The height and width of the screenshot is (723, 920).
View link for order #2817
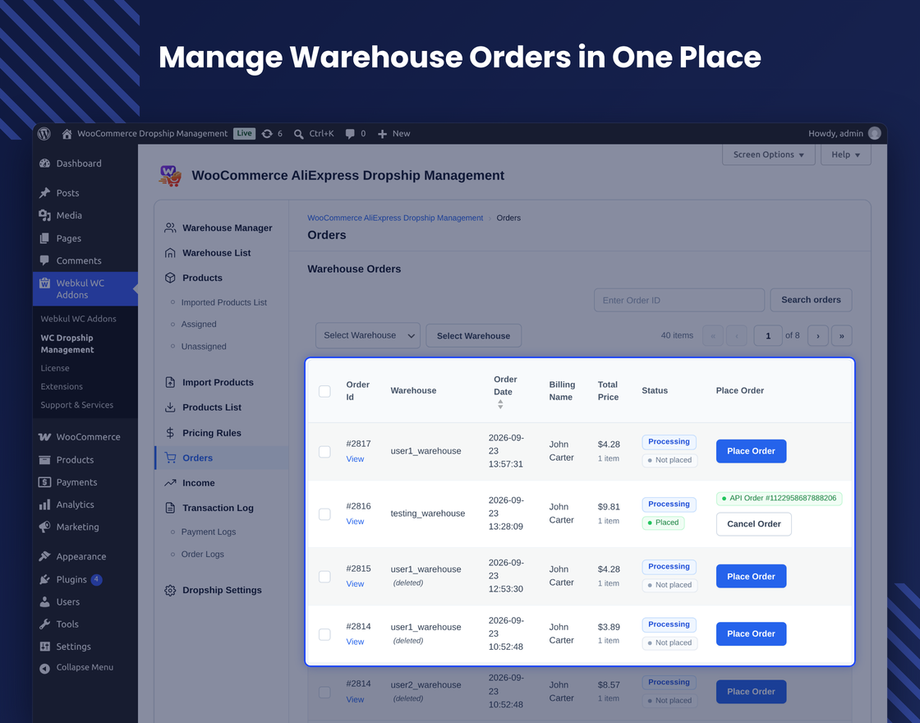click(x=355, y=459)
